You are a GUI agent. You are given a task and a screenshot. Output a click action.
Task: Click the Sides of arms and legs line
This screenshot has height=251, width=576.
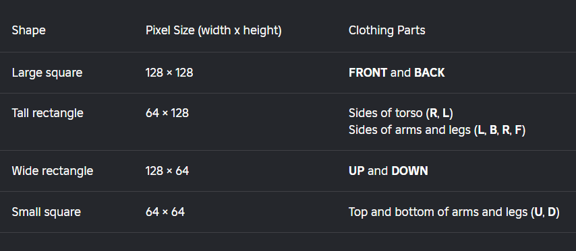tap(437, 130)
